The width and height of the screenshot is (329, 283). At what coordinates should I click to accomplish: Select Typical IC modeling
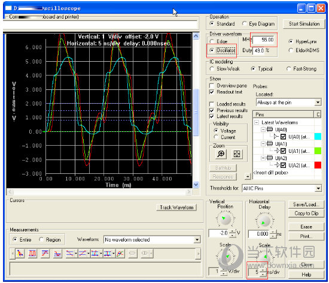tap(253, 69)
